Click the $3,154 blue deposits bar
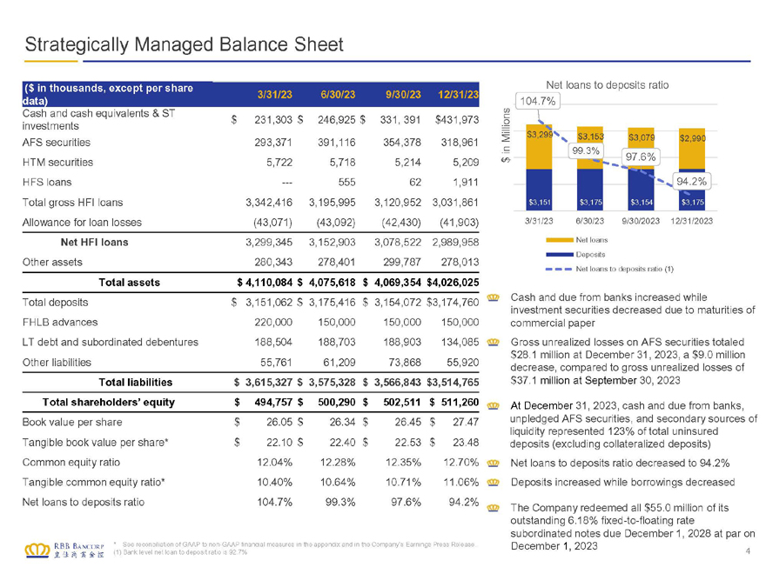The width and height of the screenshot is (766, 574). (x=641, y=190)
